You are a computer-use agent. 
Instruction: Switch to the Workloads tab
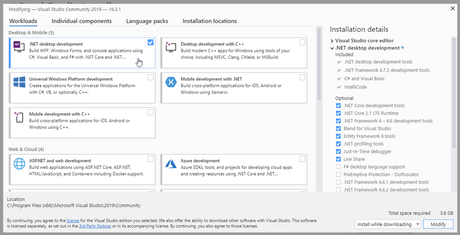pyautogui.click(x=23, y=21)
